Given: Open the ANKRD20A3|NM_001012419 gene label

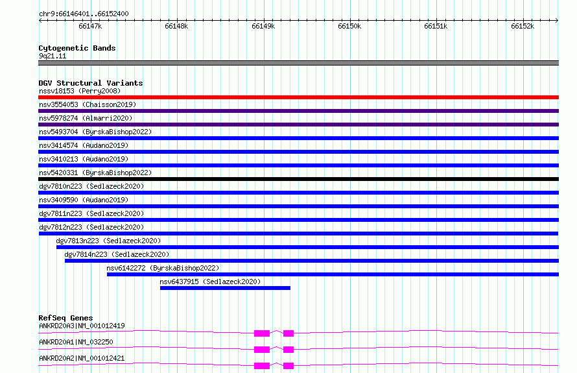Looking at the screenshot, I should (82, 326).
